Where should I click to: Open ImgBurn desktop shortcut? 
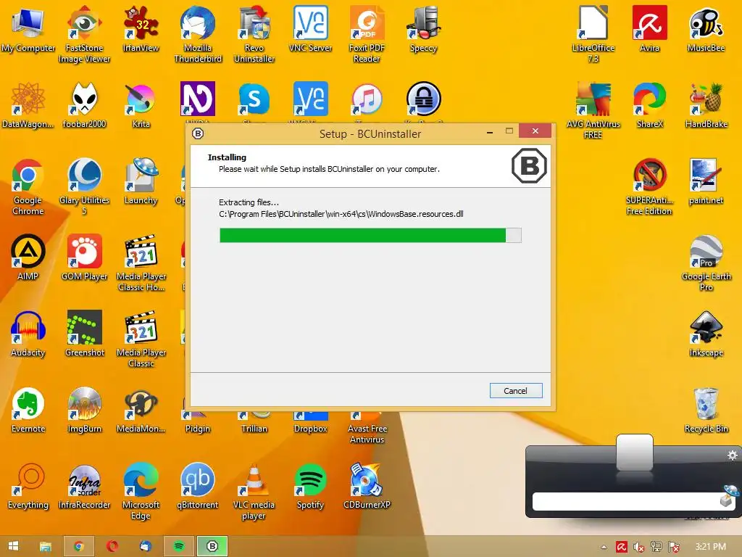pos(84,410)
